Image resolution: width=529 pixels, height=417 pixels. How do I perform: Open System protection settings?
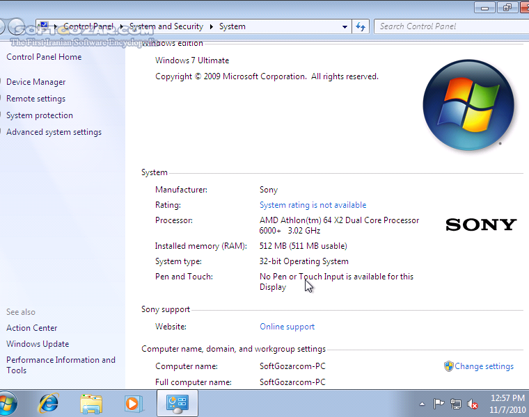pyautogui.click(x=40, y=115)
